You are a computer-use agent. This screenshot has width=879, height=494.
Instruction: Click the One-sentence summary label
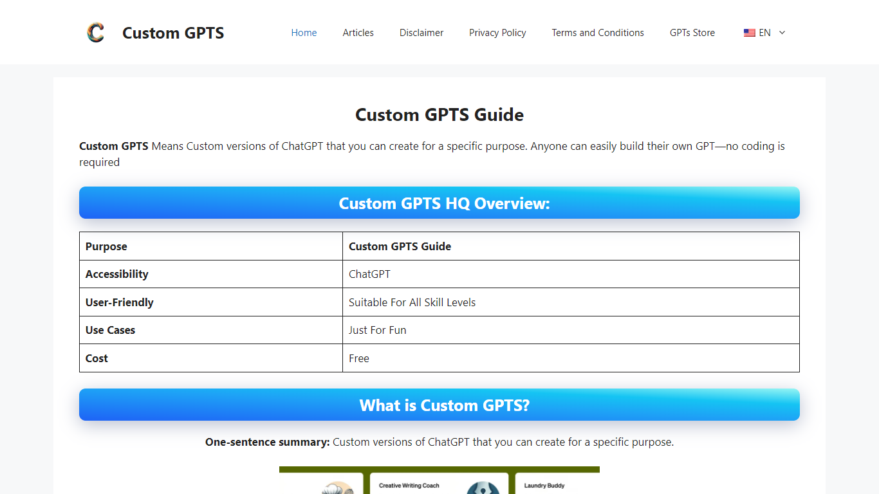(x=267, y=442)
